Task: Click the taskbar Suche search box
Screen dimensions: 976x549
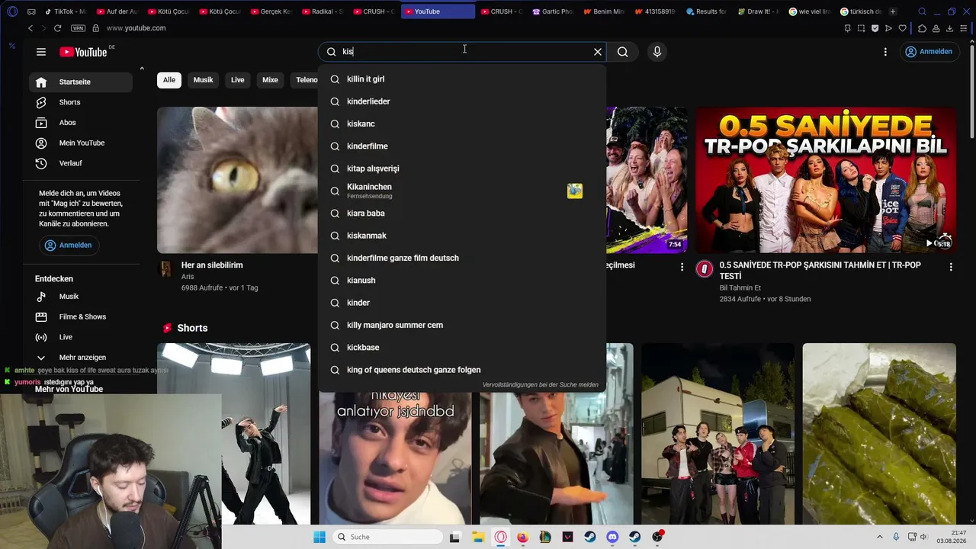Action: pyautogui.click(x=387, y=537)
